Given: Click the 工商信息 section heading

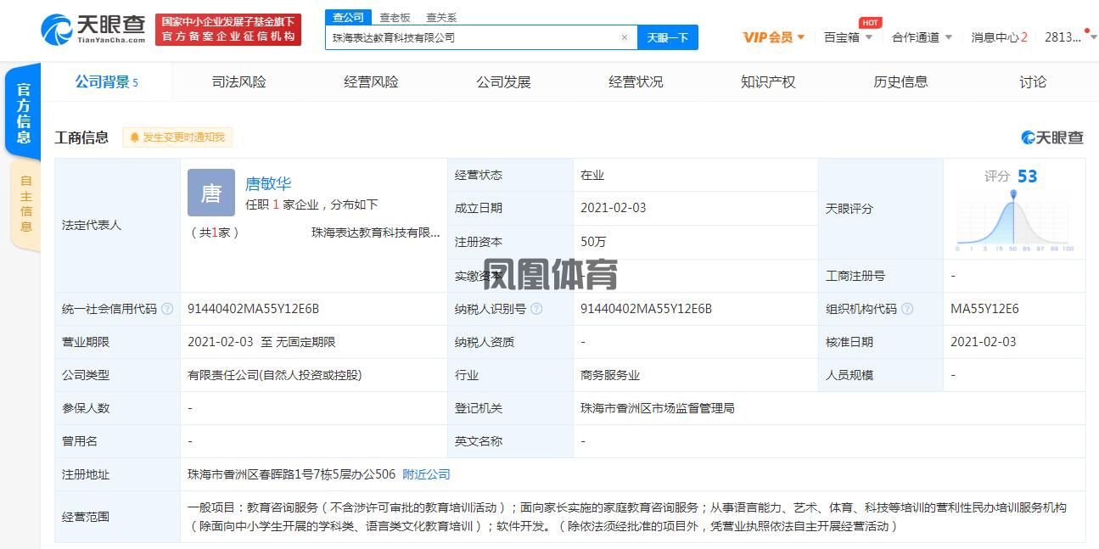Looking at the screenshot, I should [81, 137].
